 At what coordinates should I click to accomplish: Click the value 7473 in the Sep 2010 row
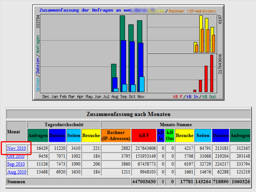point(61,164)
